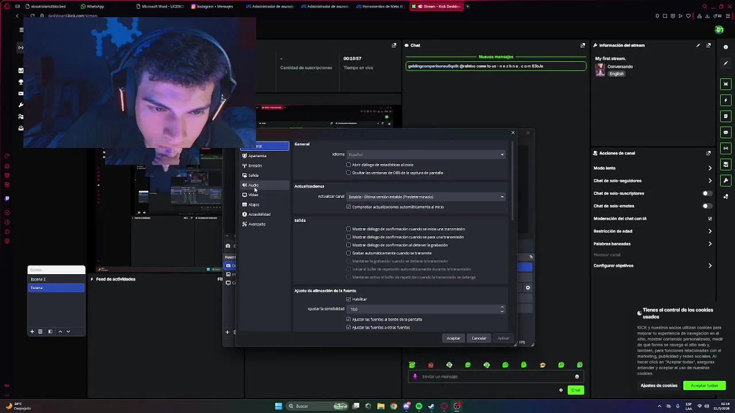This screenshot has width=735, height=413.
Task: Enable Ocultar las ventanas de OBS checkbox
Action: coord(349,173)
